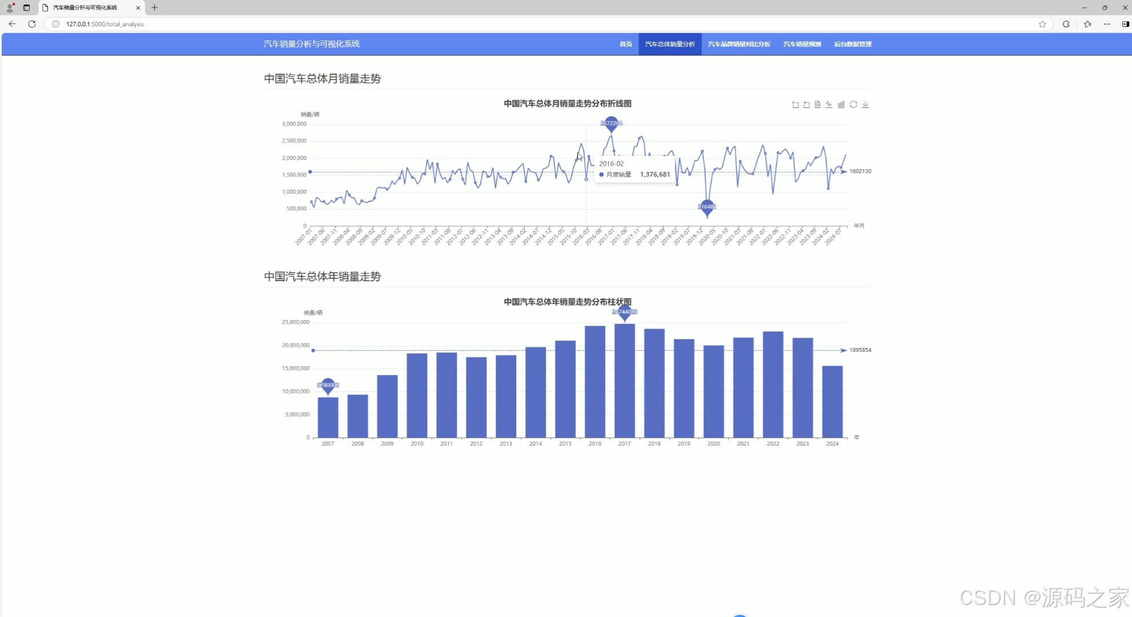This screenshot has height=617, width=1132.
Task: Activate the chart area zoom tool
Action: point(795,105)
